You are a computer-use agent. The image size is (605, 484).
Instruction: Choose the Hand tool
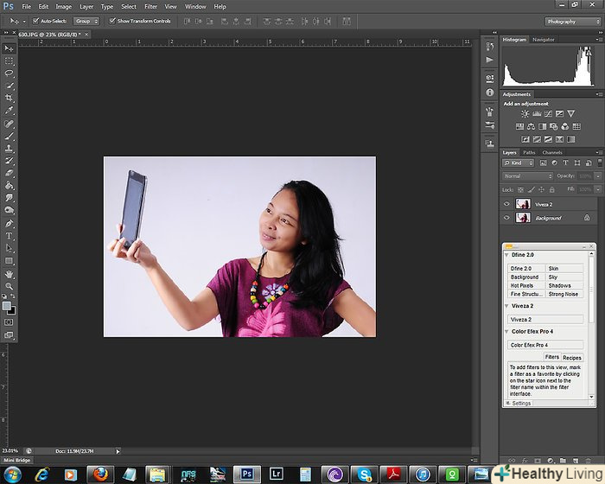[10, 273]
